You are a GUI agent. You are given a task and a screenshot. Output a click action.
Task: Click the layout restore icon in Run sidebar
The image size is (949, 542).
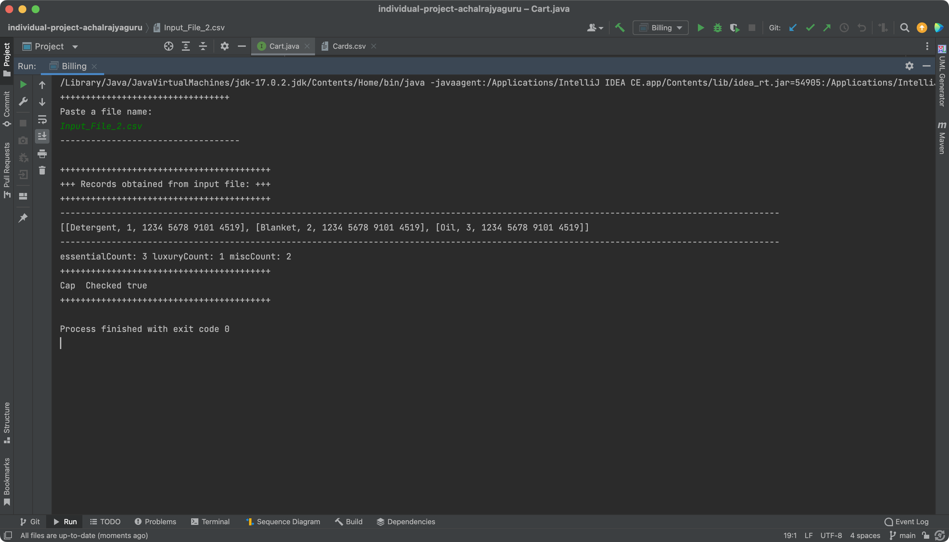pyautogui.click(x=23, y=196)
